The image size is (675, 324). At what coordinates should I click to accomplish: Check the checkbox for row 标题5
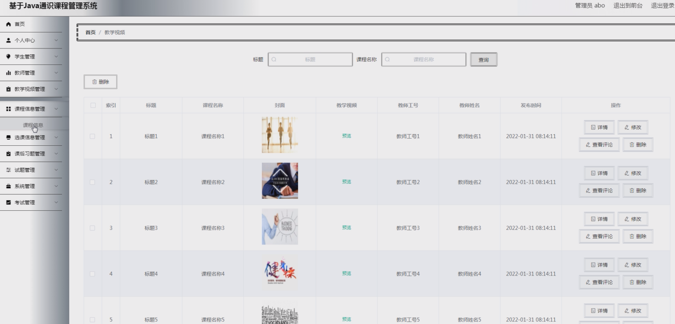pos(93,320)
